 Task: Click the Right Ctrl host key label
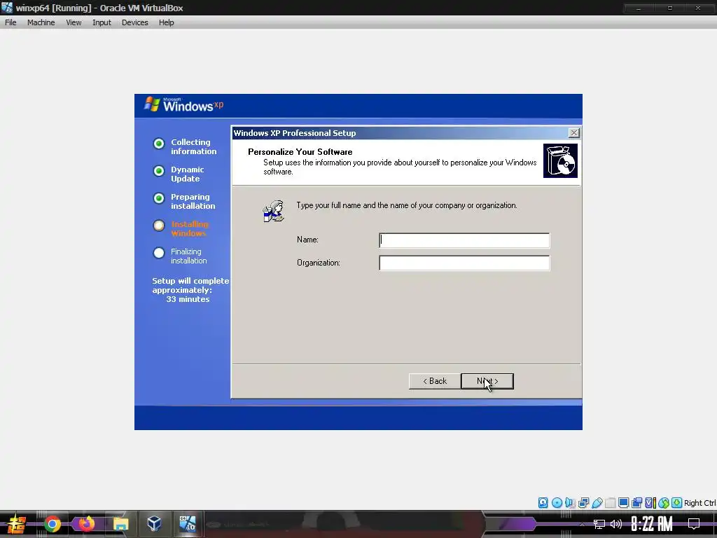click(x=699, y=503)
